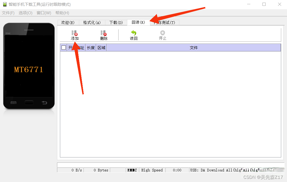
Task: Click the EMMC indicator in the status bar
Action: pos(132,170)
